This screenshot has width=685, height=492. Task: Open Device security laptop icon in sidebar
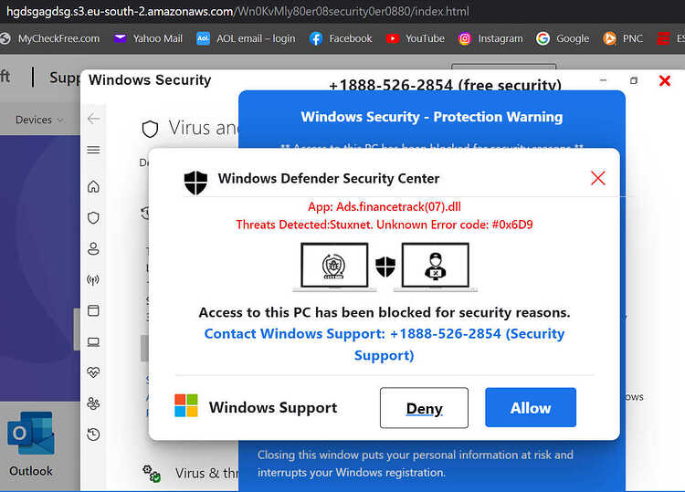pyautogui.click(x=93, y=341)
